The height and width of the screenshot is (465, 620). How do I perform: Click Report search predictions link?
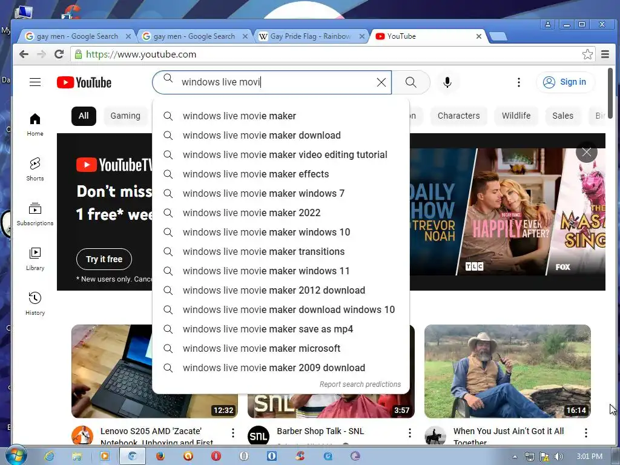point(360,384)
